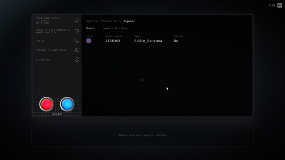
Task: Trigger the red alarm button
Action: (x=46, y=104)
